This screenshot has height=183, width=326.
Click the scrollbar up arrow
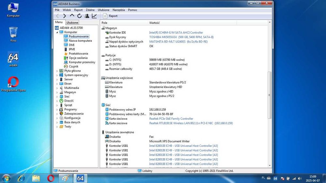pyautogui.click(x=270, y=22)
